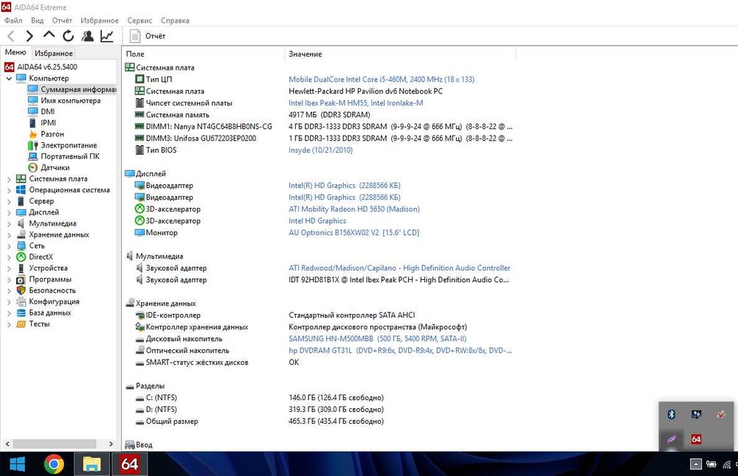
Task: Open the user manager icon in toolbar
Action: pos(88,35)
